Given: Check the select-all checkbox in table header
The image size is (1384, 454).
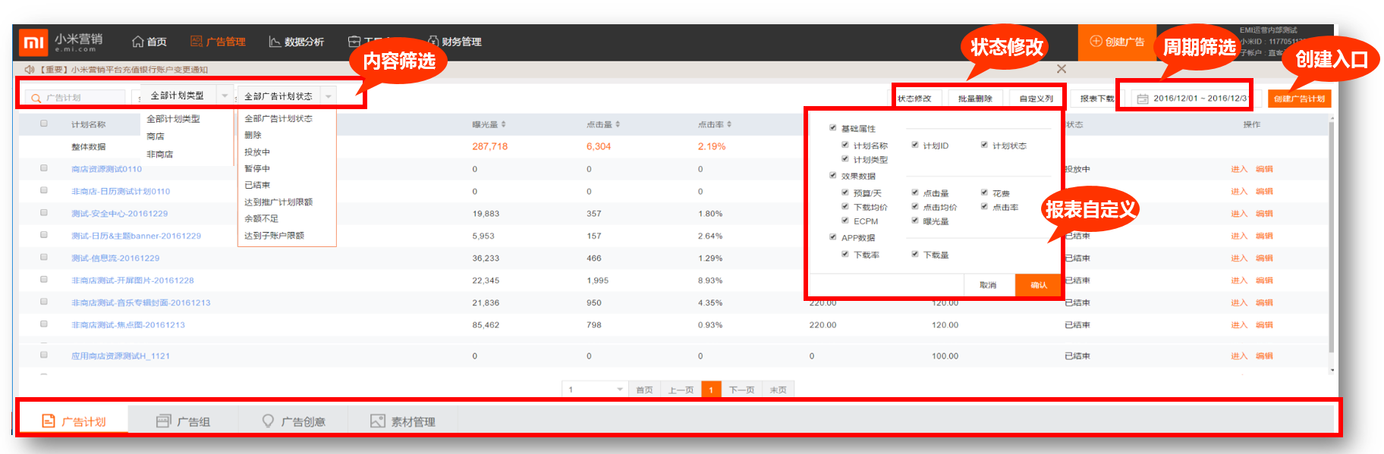Looking at the screenshot, I should click(x=44, y=124).
